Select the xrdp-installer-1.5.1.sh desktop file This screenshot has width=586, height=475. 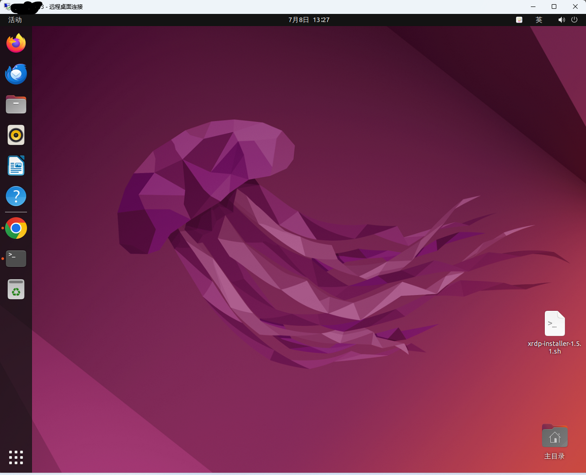554,324
